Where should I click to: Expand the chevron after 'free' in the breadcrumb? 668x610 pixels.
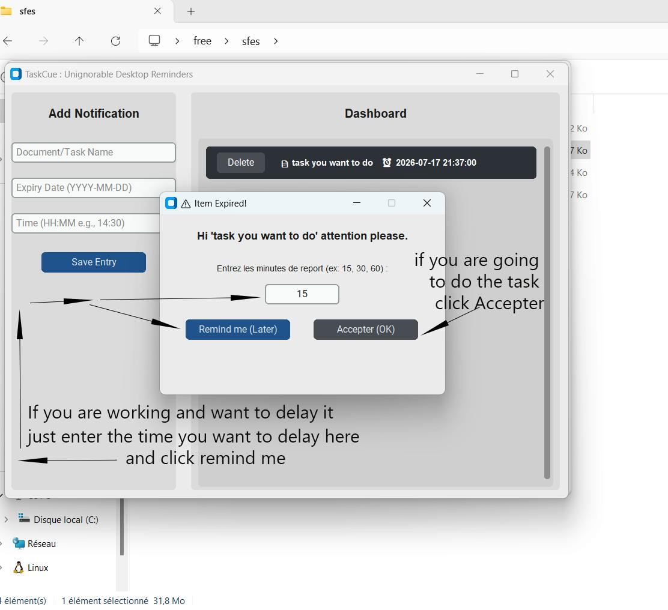(x=226, y=41)
